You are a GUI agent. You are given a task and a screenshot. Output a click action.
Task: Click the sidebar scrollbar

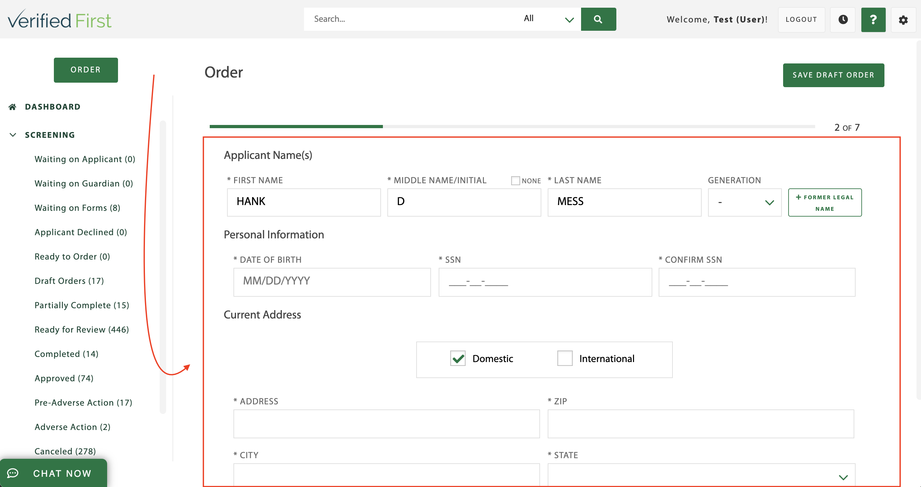click(163, 267)
